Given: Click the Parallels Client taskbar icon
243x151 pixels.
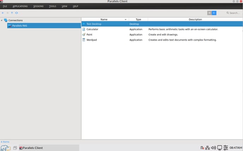Looking at the screenshot, I should point(21,148).
